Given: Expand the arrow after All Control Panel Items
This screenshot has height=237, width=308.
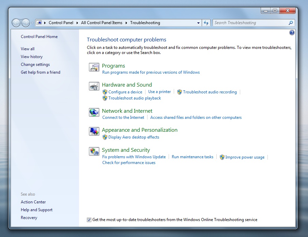Looking at the screenshot, I should [x=126, y=23].
